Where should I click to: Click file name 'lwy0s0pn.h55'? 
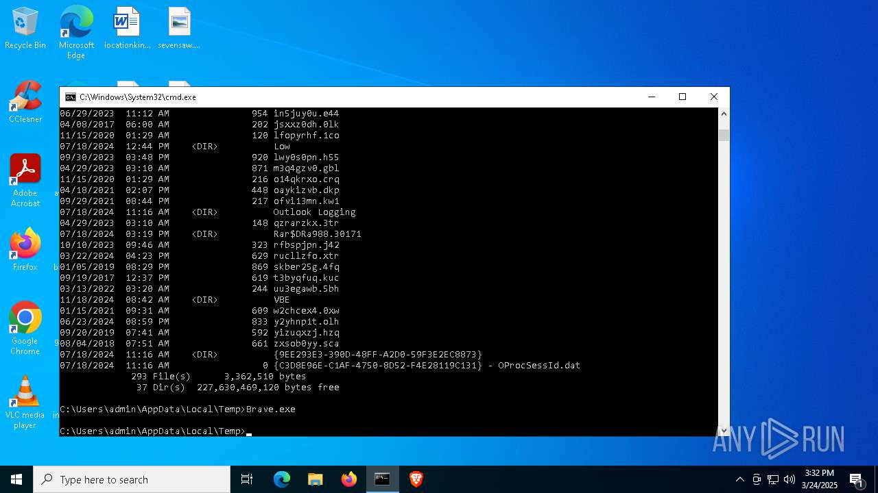click(x=306, y=157)
